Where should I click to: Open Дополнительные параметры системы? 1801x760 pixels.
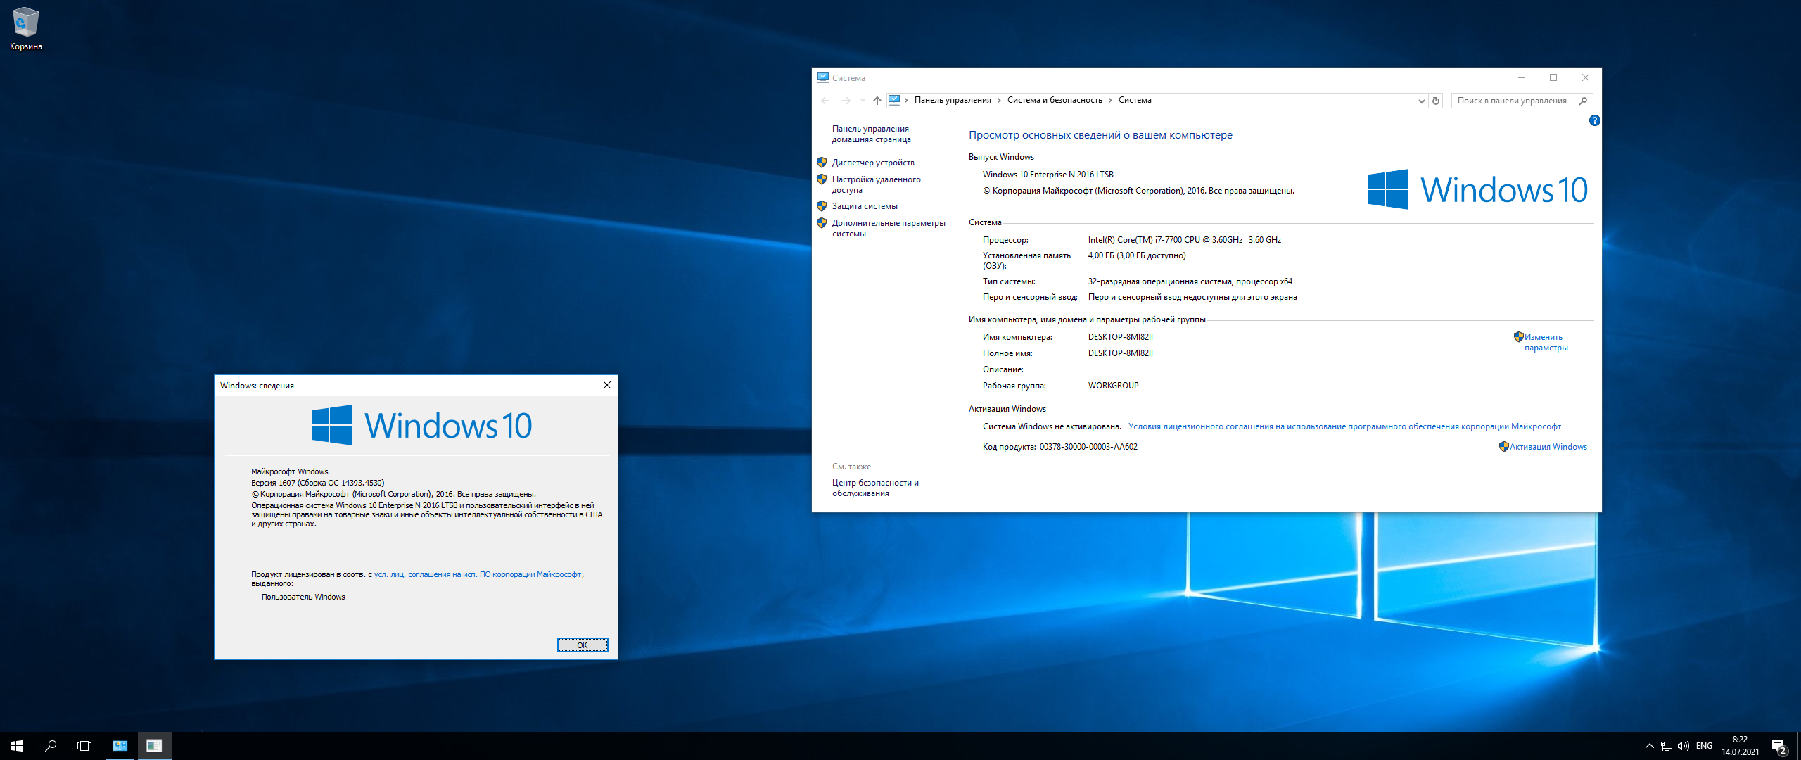[x=889, y=228]
